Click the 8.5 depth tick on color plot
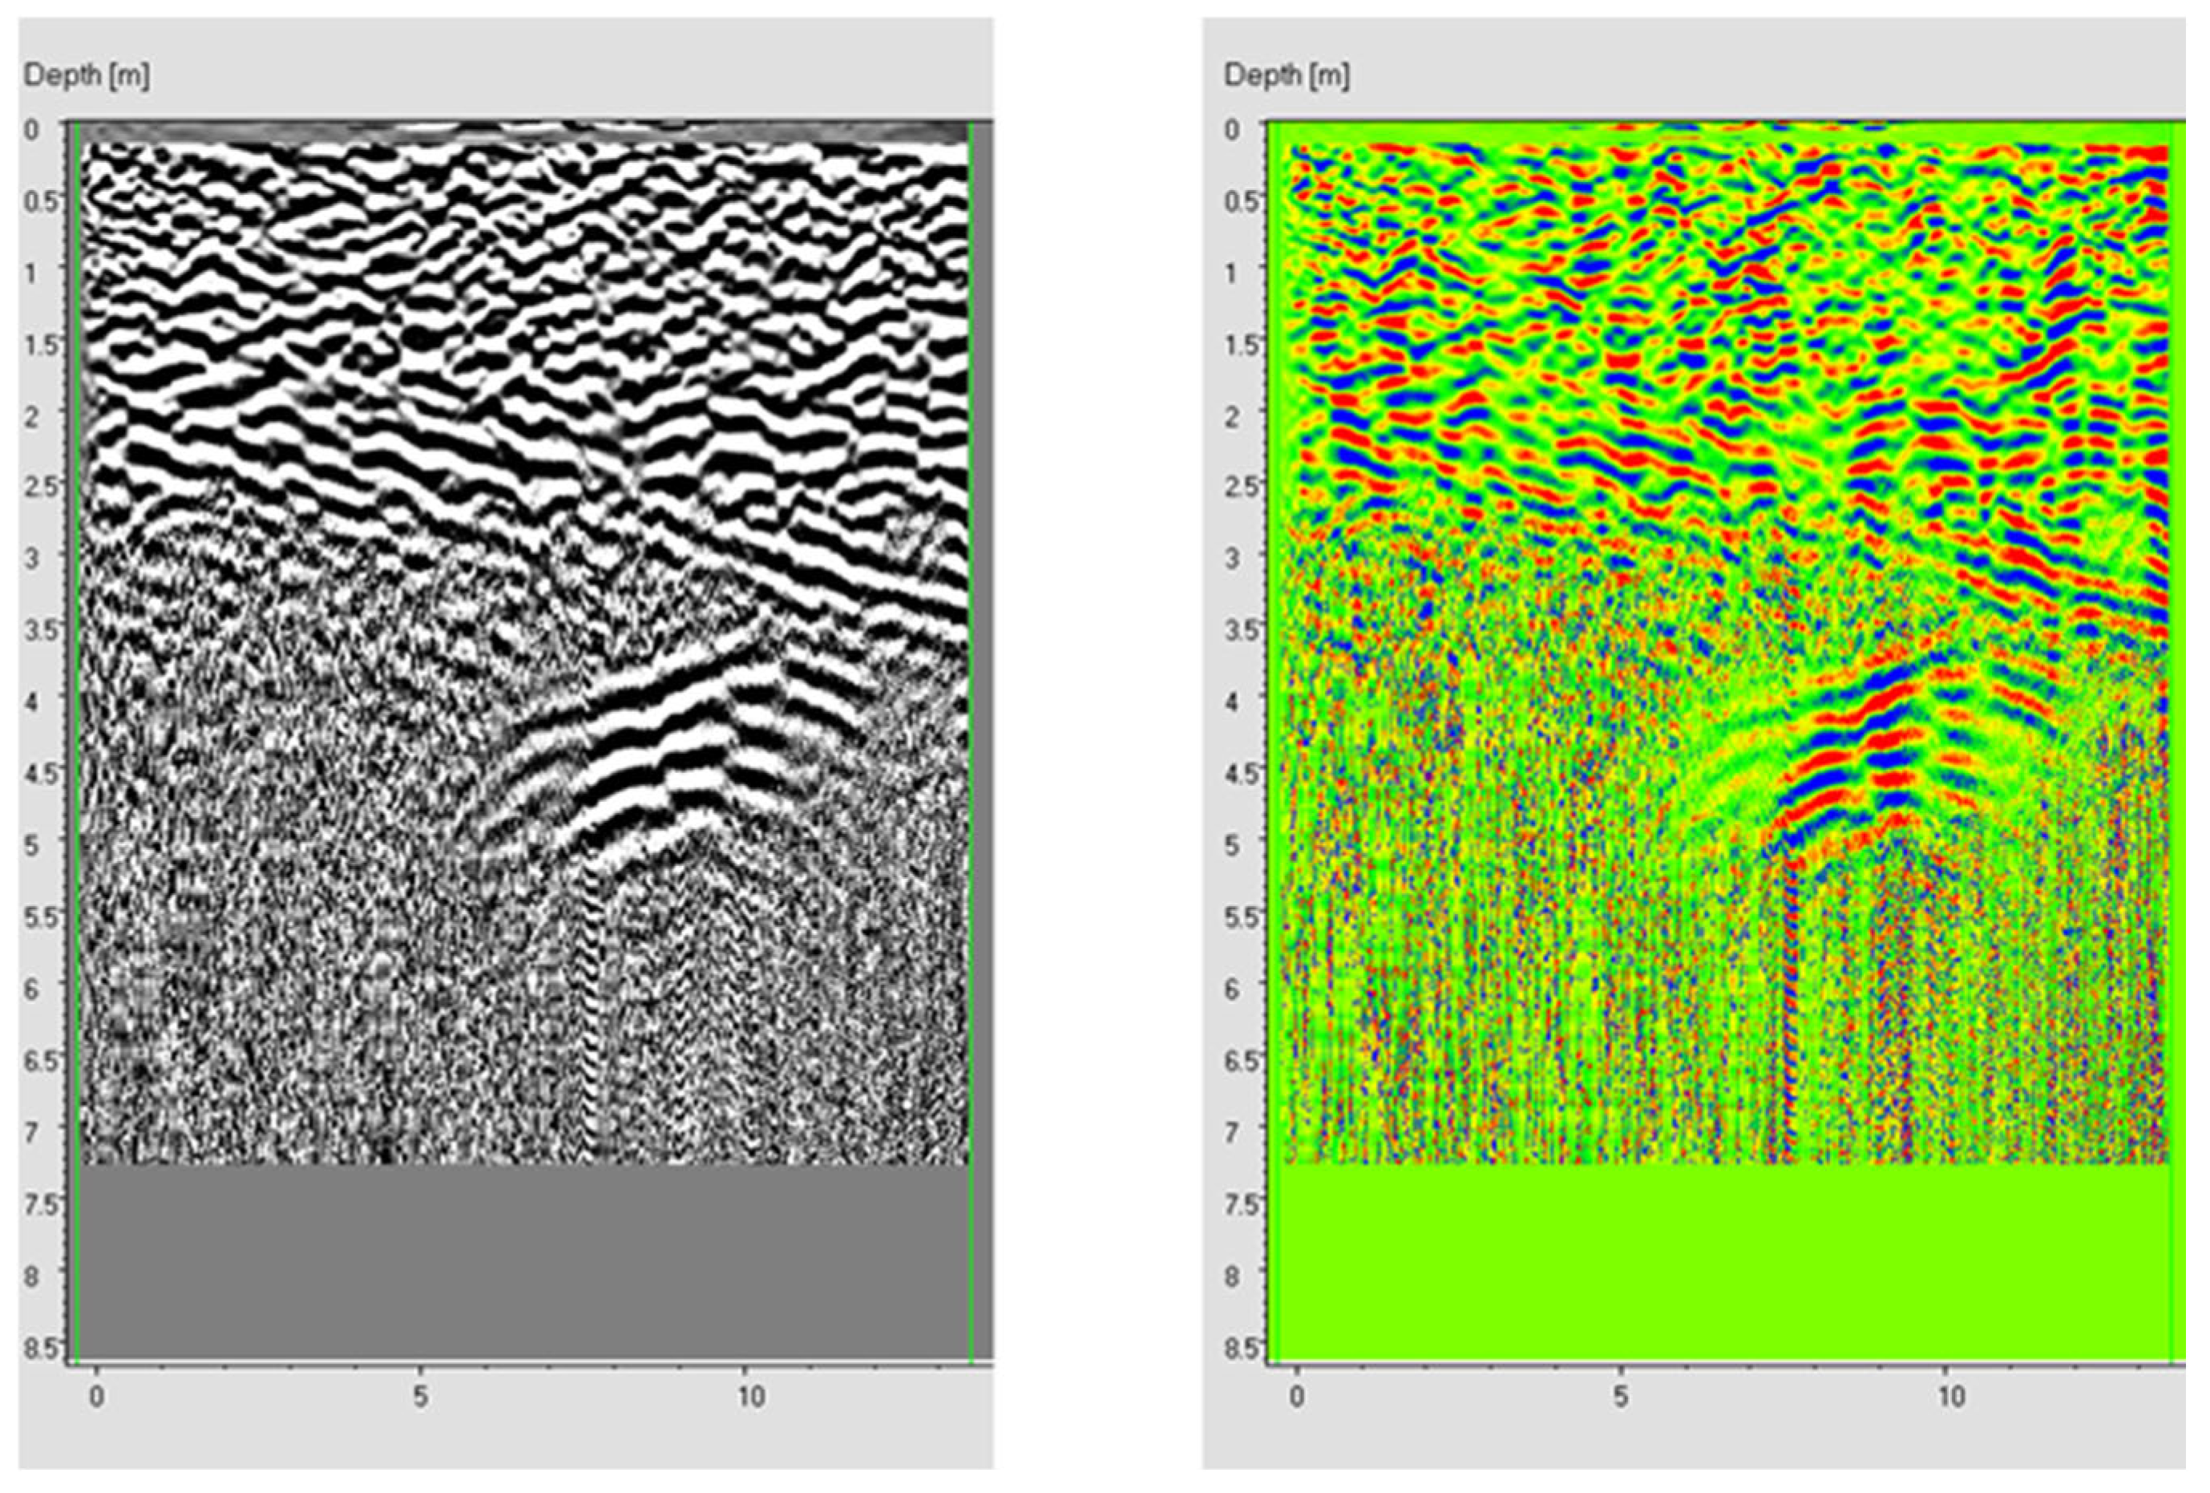This screenshot has height=1493, width=2210. (x=1242, y=1349)
